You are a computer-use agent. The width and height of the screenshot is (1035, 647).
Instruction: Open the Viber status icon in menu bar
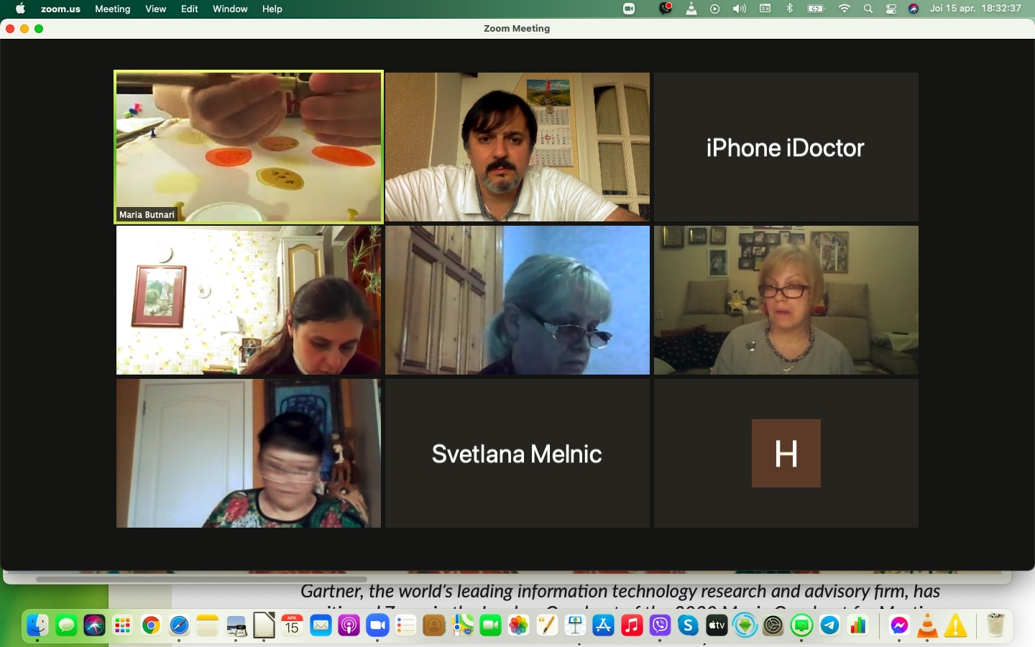[666, 9]
